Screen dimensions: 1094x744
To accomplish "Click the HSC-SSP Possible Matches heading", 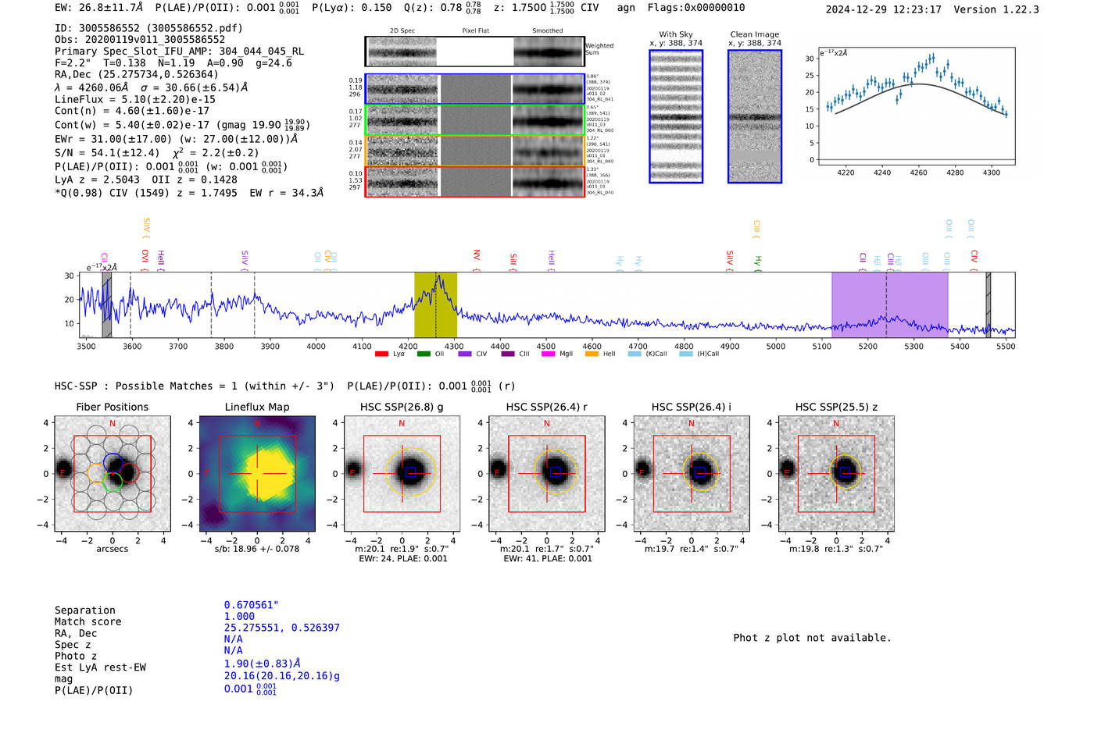I will (x=195, y=386).
